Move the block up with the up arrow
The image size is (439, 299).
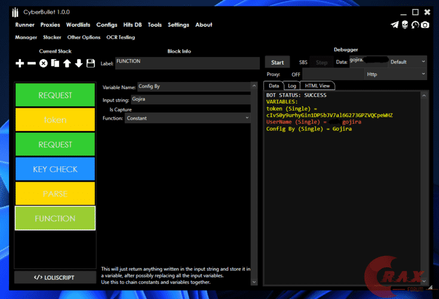pos(67,63)
